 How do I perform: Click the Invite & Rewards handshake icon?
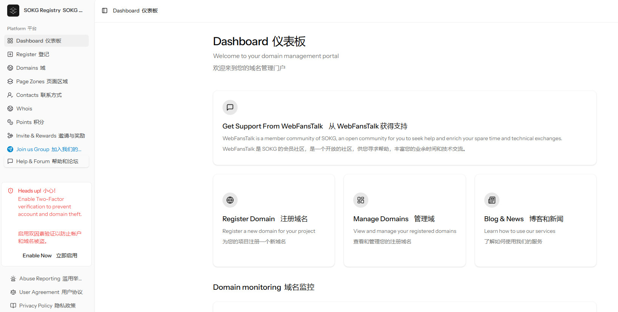coord(10,136)
